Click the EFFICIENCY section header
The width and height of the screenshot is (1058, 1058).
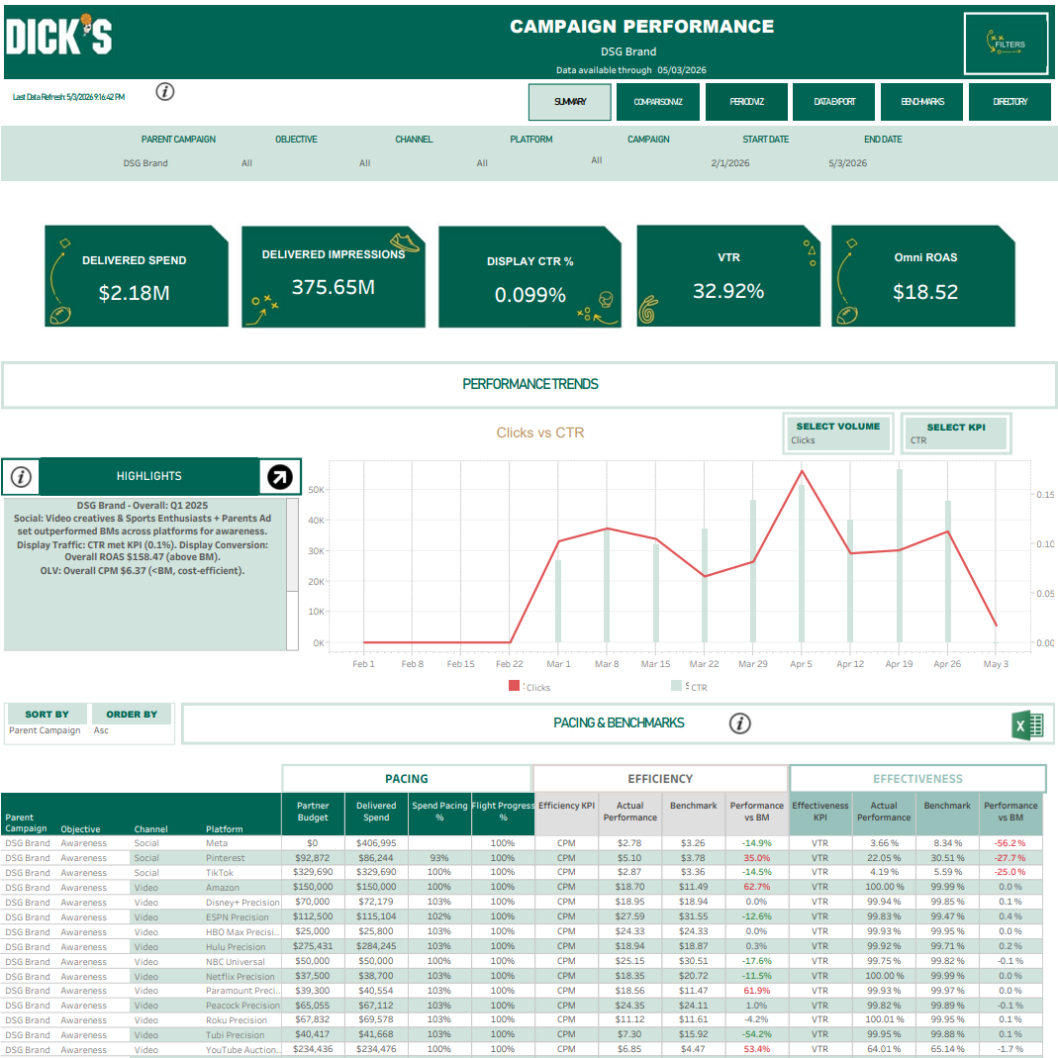(660, 779)
